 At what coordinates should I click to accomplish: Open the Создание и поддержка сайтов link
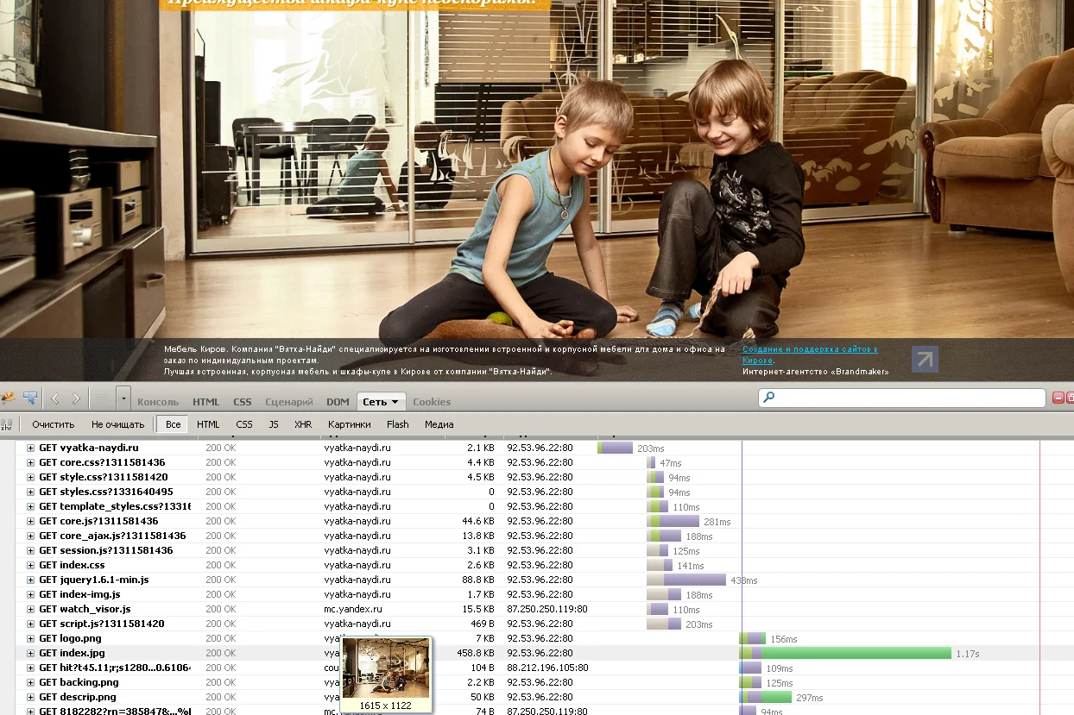[810, 354]
